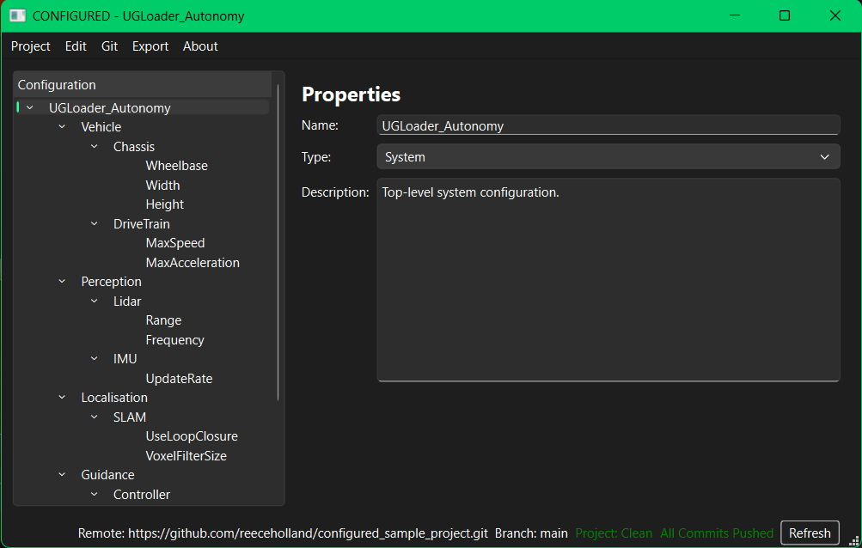
Task: Select the UGLoader_Autonomy root label
Action: coord(109,107)
